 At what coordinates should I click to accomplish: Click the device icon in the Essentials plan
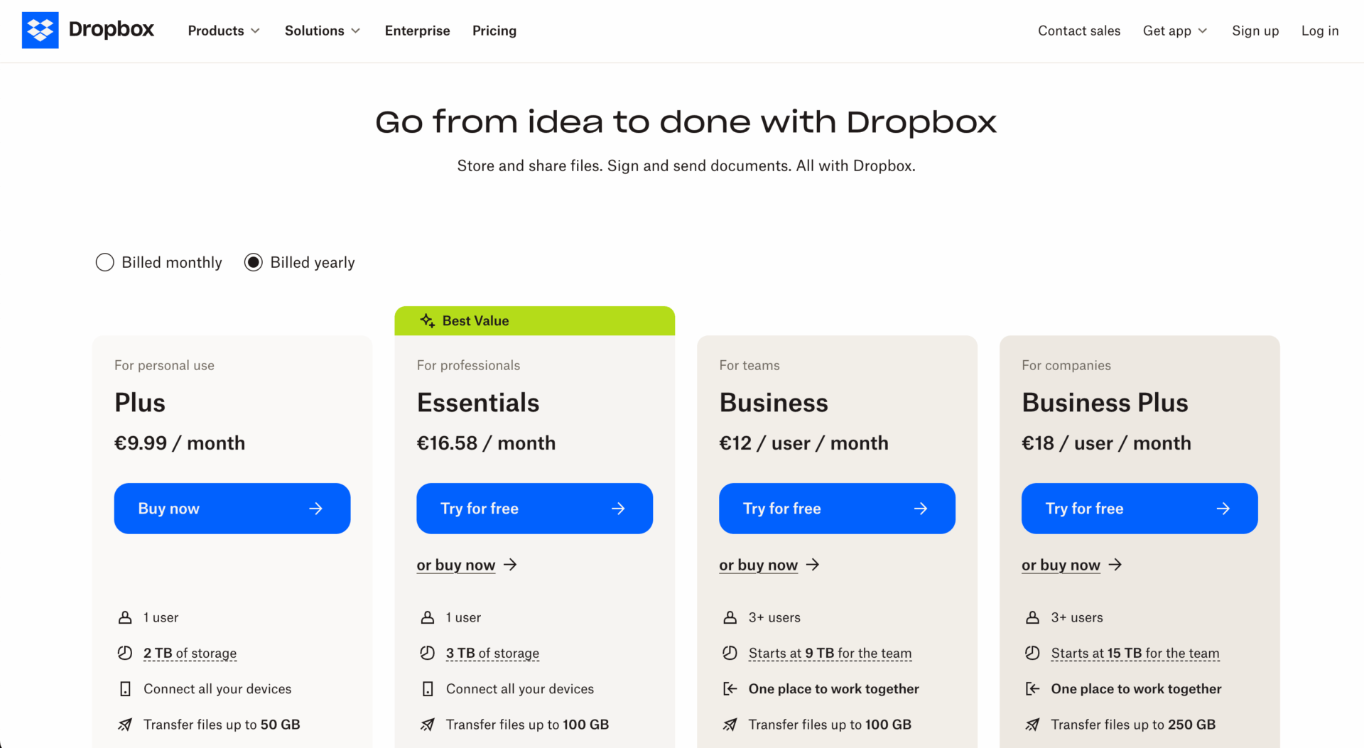[x=428, y=689]
